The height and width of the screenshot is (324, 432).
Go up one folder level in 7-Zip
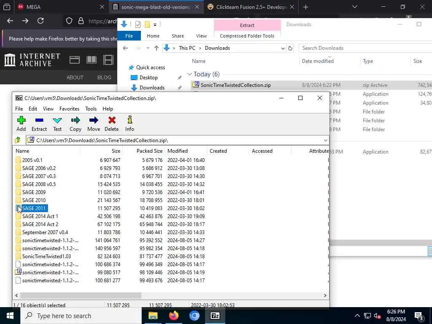(18, 140)
